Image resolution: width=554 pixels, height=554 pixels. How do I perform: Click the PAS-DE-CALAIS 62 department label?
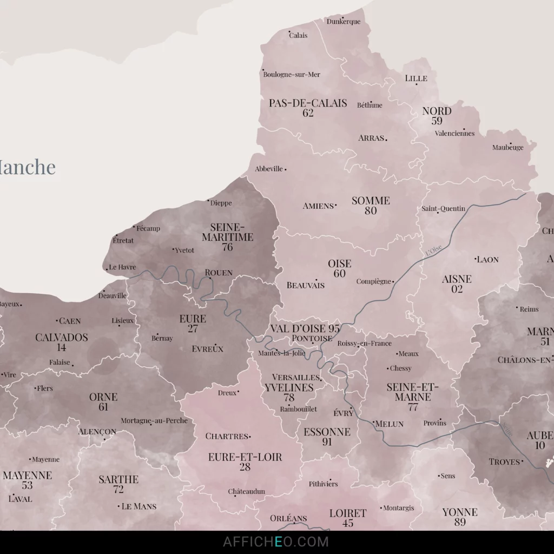pos(308,108)
